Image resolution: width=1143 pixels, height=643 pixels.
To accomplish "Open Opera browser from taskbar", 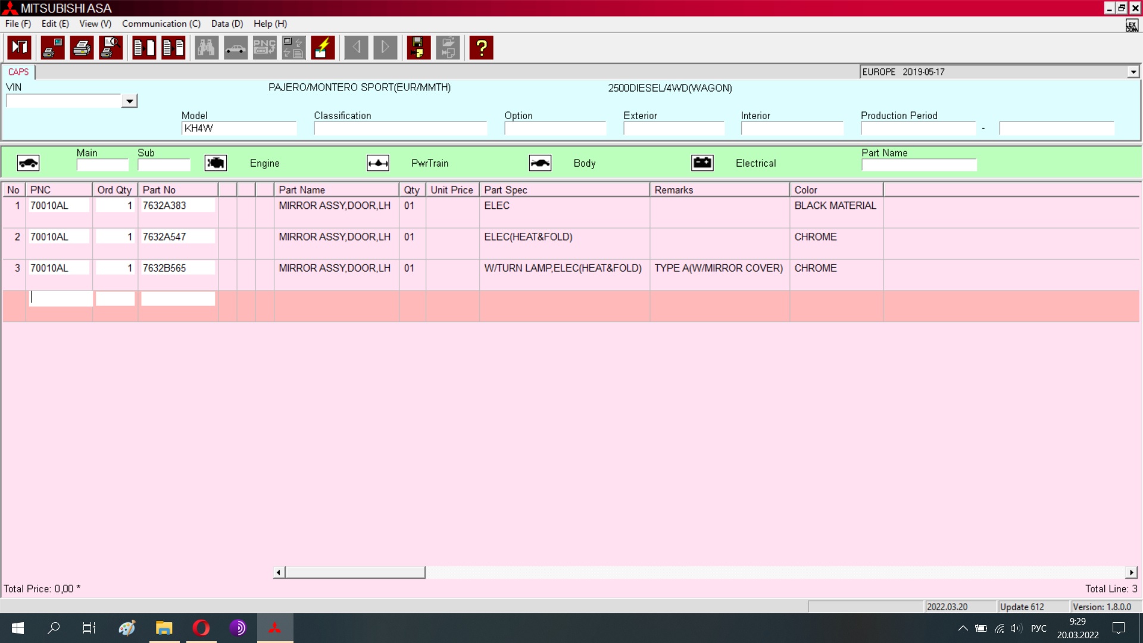I will coord(201,628).
